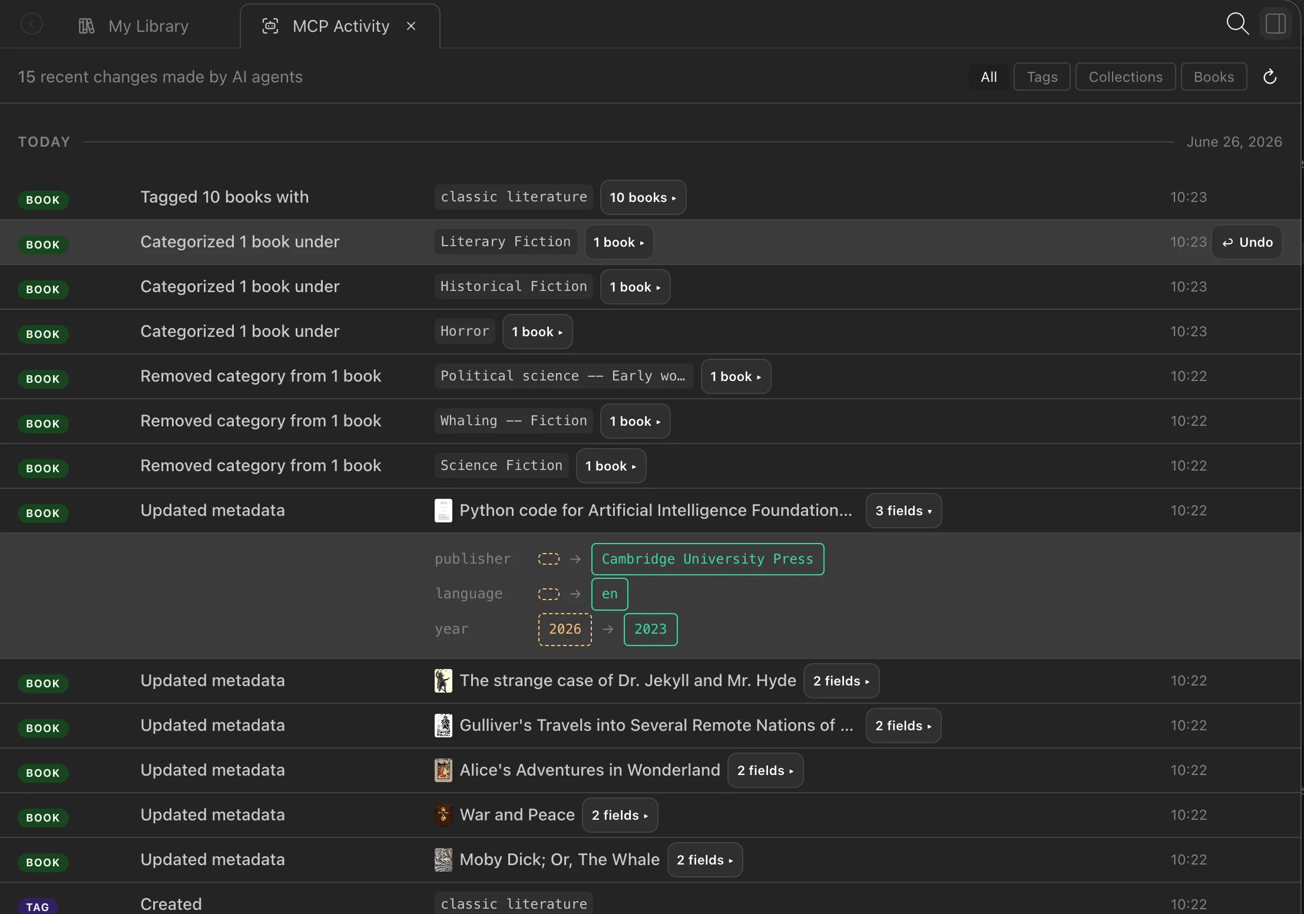
Task: Click the 15 recent changes header text
Action: [x=160, y=77]
